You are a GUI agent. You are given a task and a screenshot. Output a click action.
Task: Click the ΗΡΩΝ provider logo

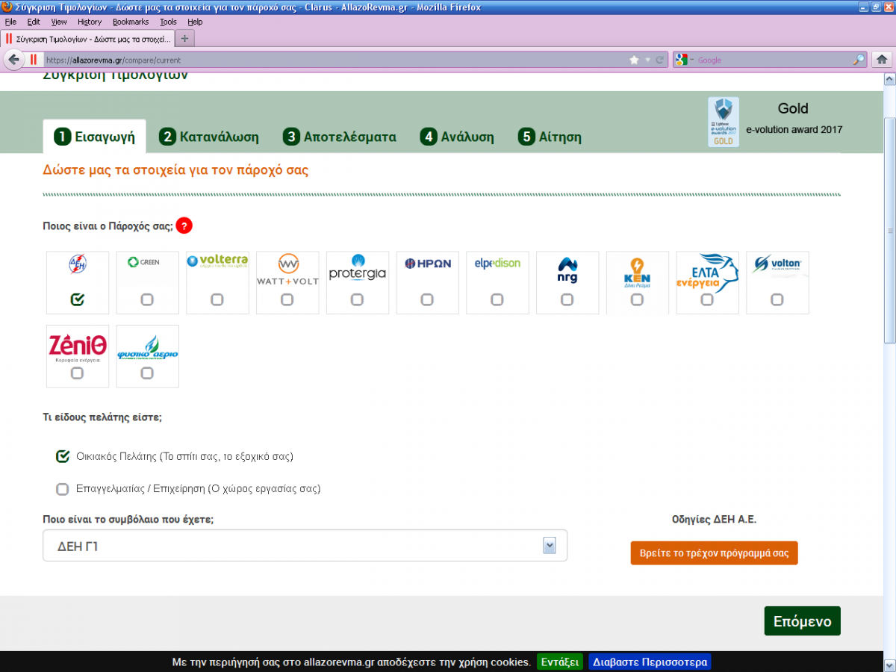[x=427, y=264]
